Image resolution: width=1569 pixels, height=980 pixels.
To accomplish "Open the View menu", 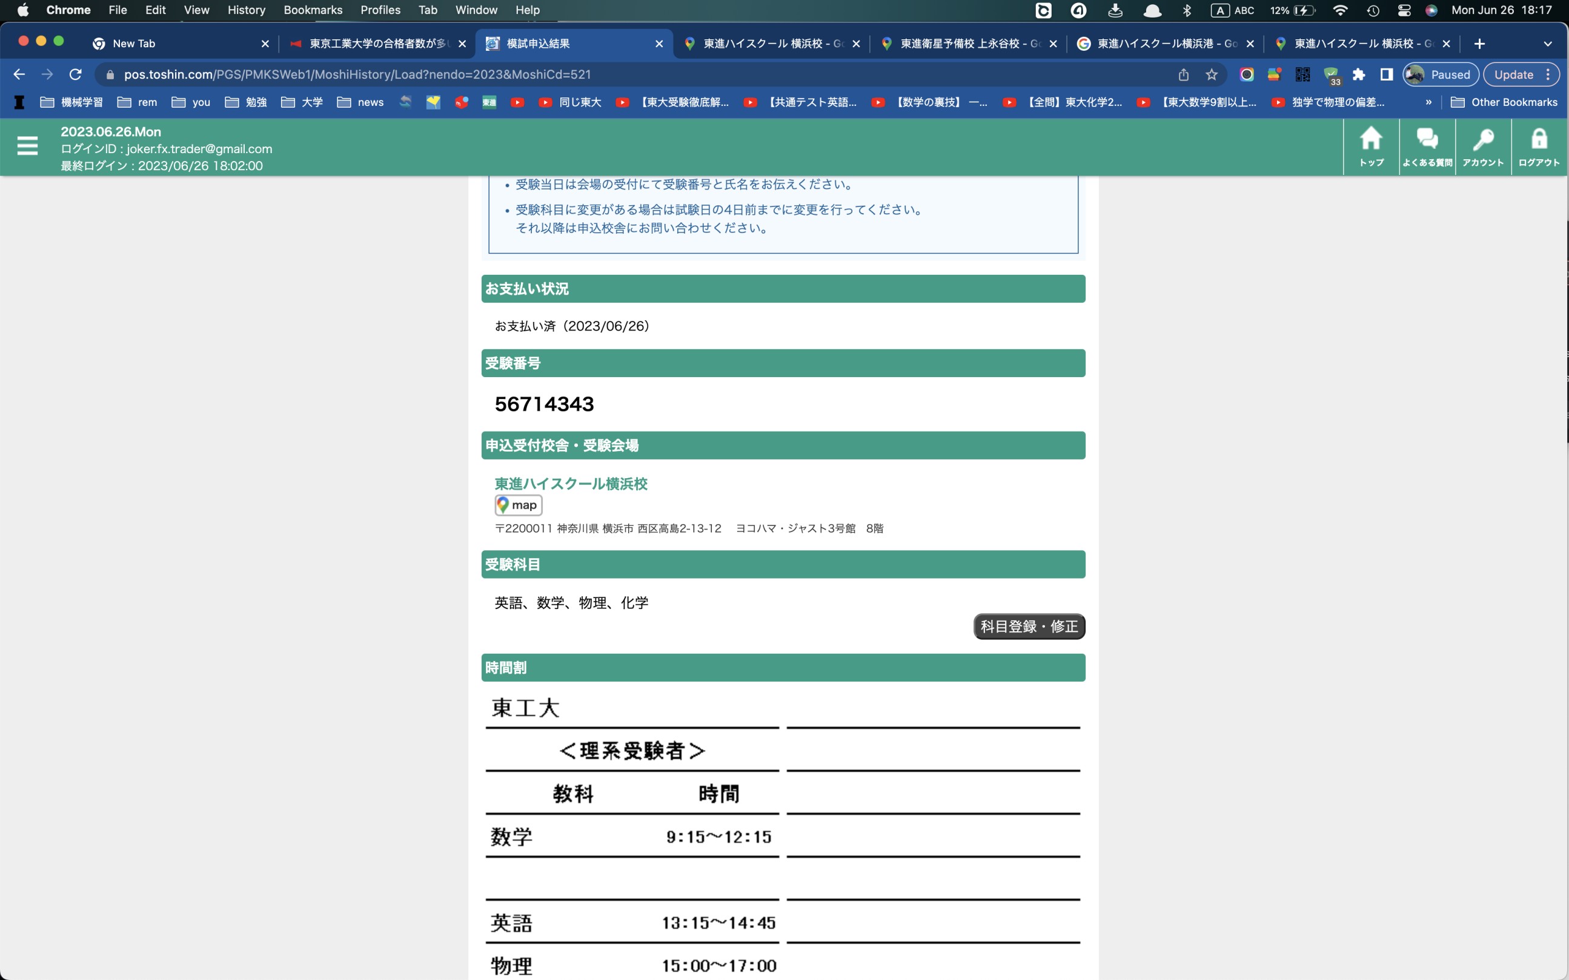I will (196, 10).
